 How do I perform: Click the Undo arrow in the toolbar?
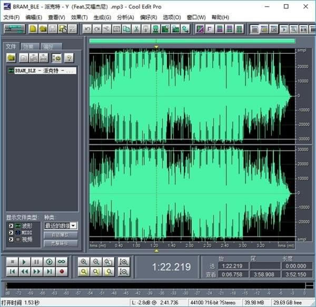click(x=87, y=29)
